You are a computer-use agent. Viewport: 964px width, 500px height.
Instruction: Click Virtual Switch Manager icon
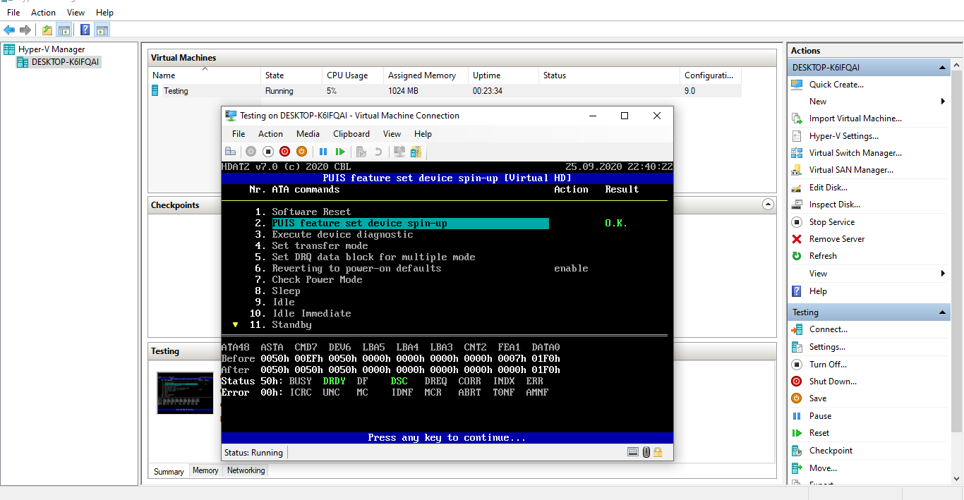point(797,153)
